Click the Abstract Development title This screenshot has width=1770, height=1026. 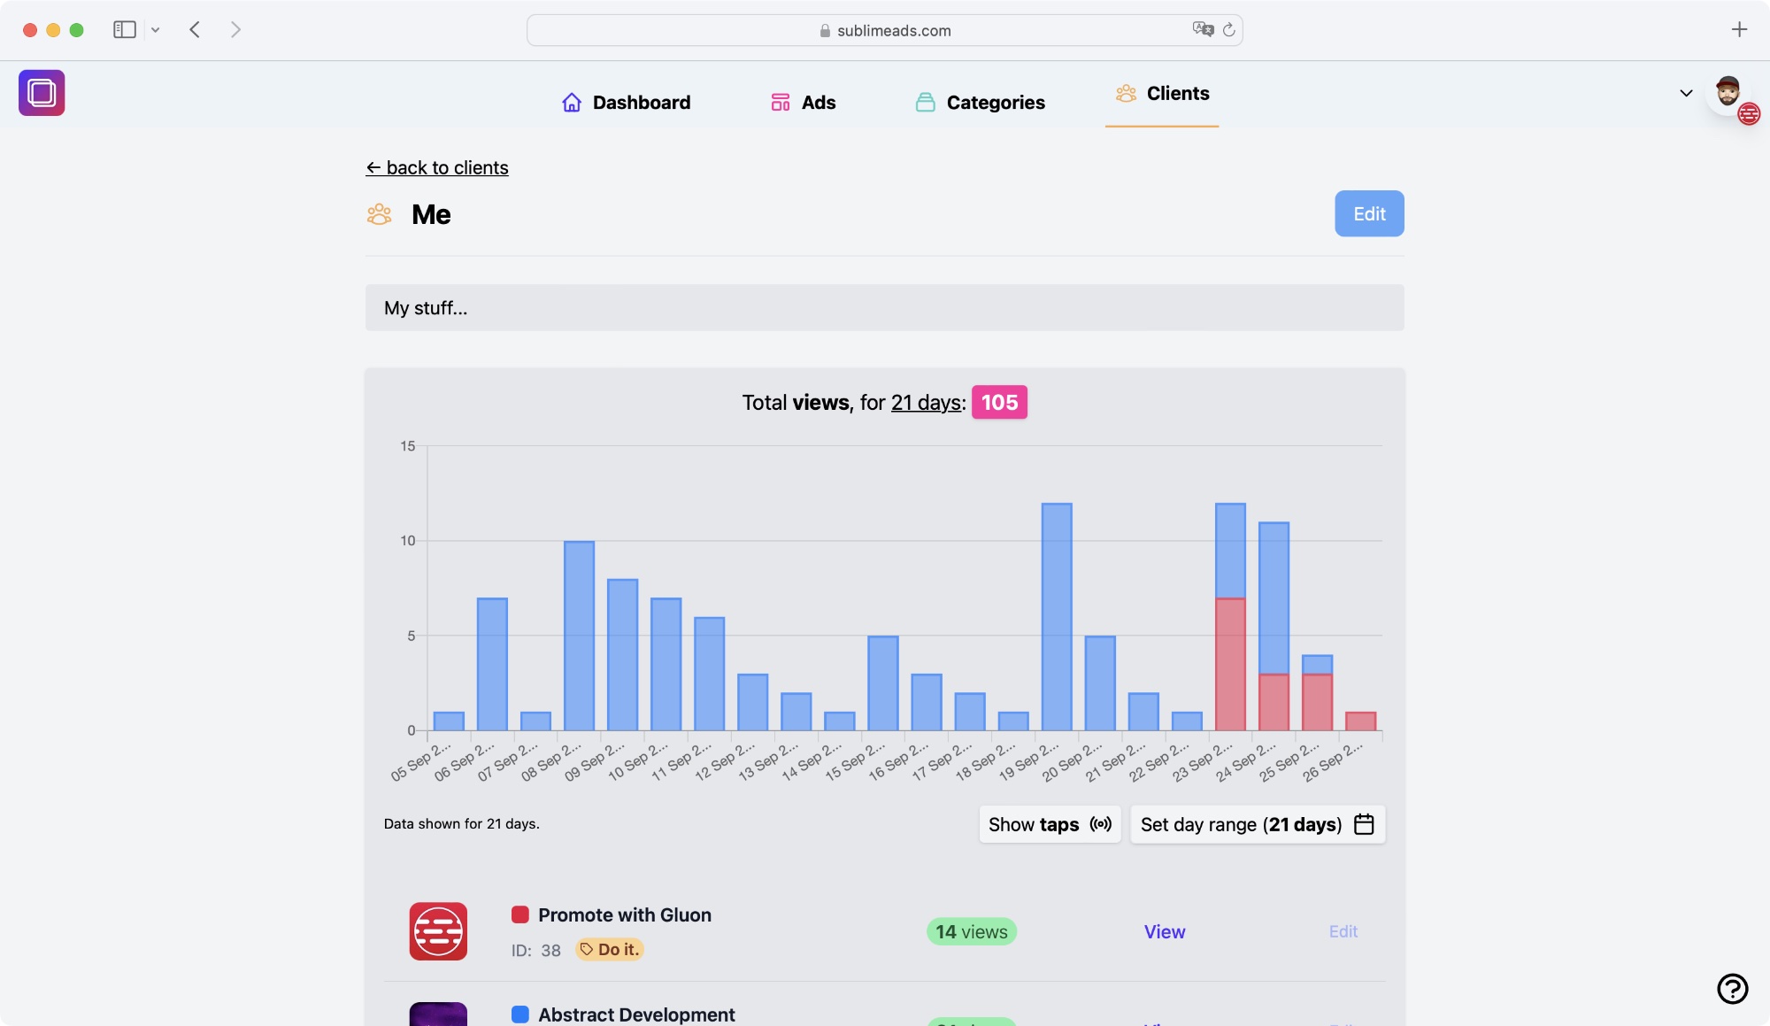[x=636, y=1014]
